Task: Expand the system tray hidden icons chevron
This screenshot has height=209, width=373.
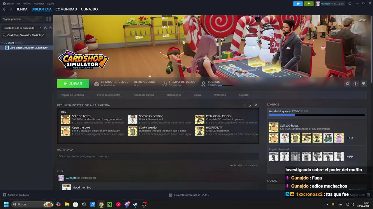Action: coord(327,204)
